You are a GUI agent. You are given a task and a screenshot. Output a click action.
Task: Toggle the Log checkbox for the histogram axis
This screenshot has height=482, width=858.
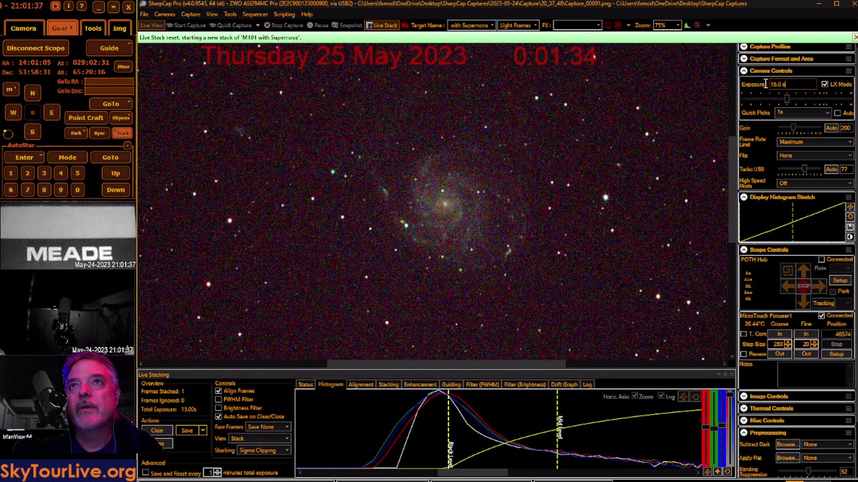(661, 396)
